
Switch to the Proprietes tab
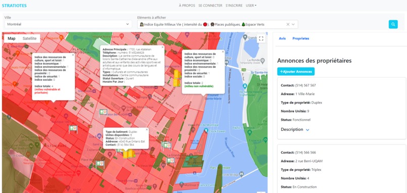(301, 38)
